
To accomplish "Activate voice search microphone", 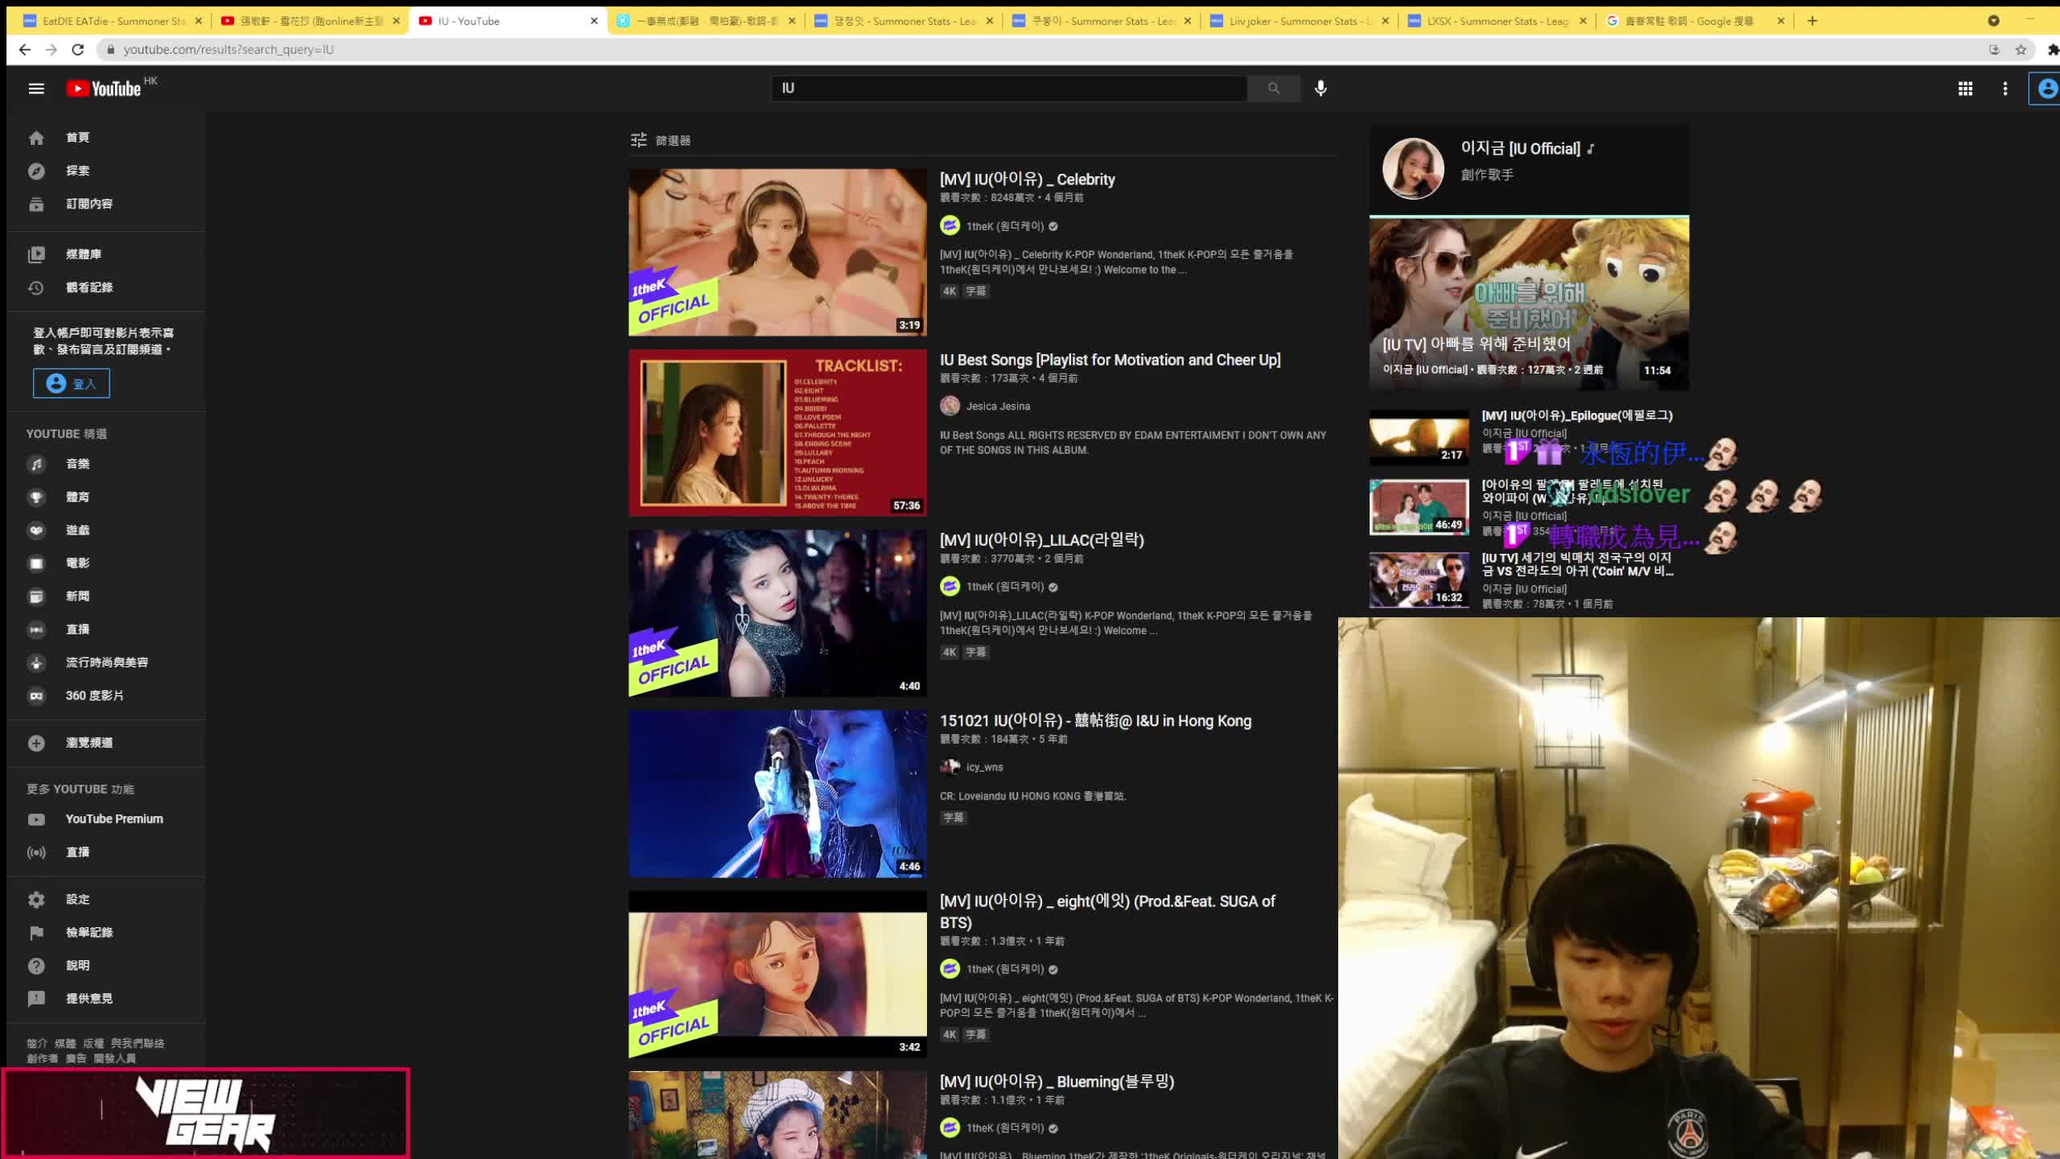I will 1320,88.
